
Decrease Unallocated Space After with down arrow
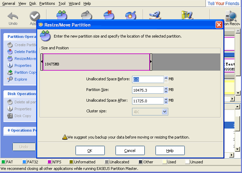166,102
